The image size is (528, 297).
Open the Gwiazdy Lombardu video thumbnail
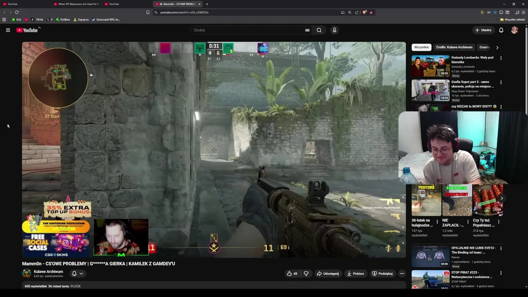pos(430,66)
